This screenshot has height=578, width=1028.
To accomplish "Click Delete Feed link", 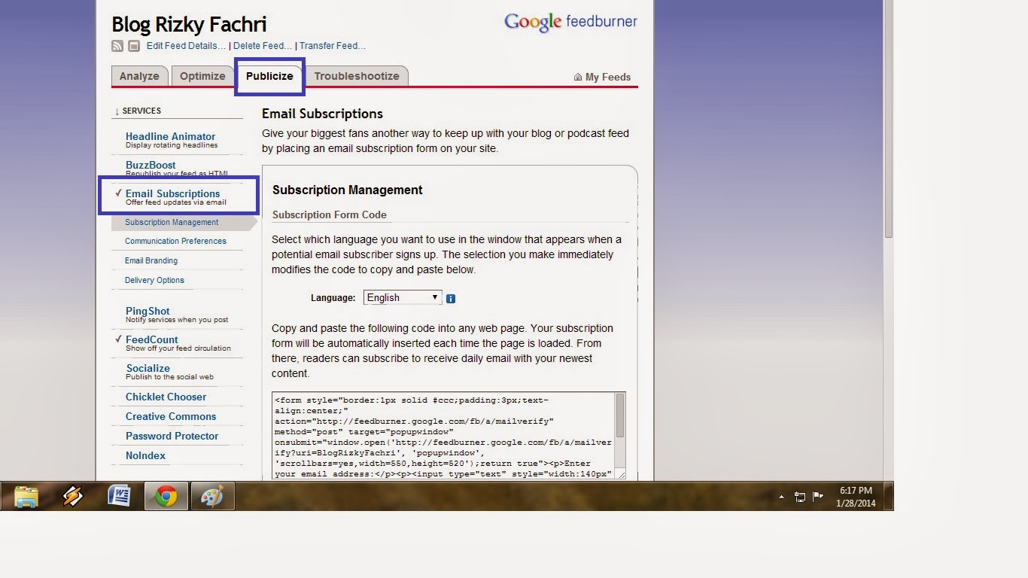I will click(263, 46).
